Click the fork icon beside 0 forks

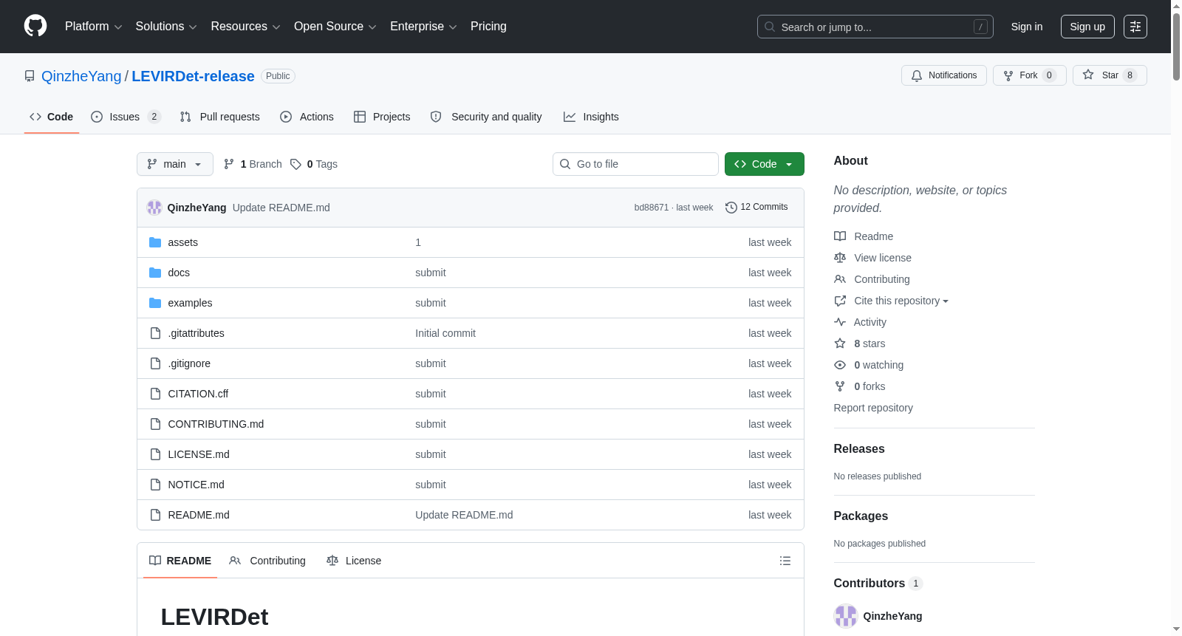[x=840, y=386]
